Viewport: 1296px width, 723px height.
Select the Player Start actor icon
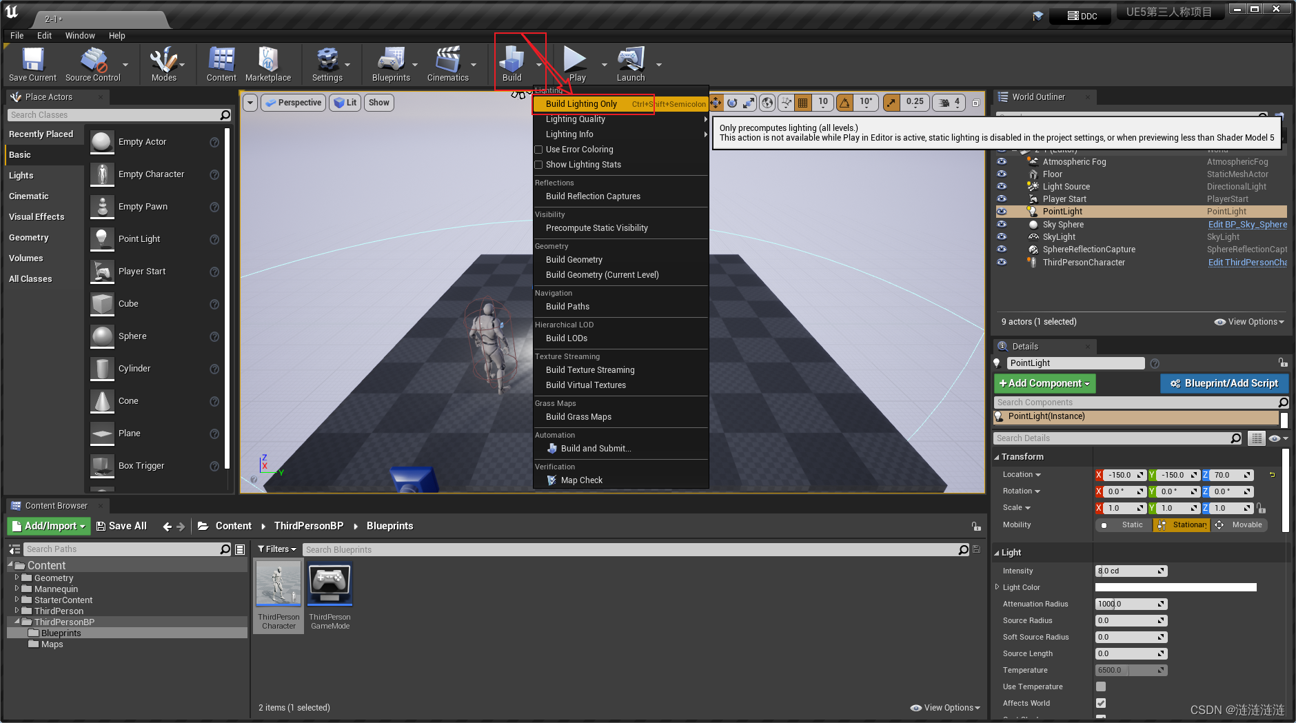point(102,272)
